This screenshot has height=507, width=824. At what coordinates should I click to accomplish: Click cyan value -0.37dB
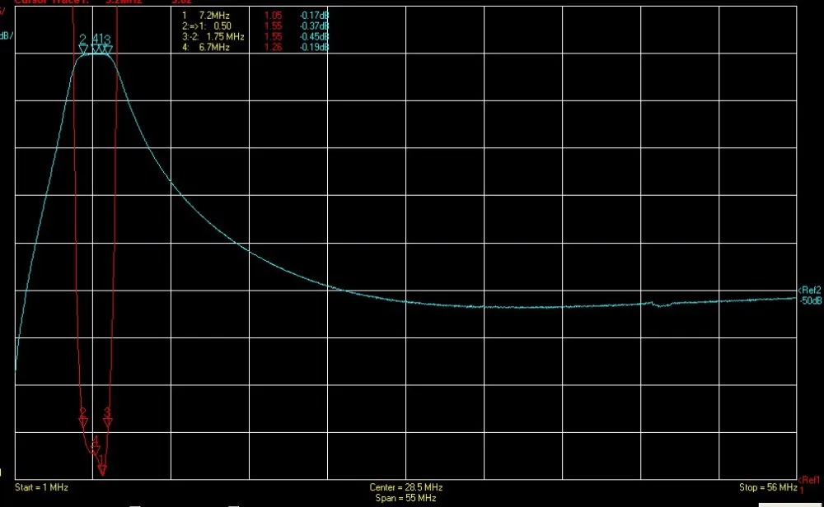pyautogui.click(x=314, y=26)
